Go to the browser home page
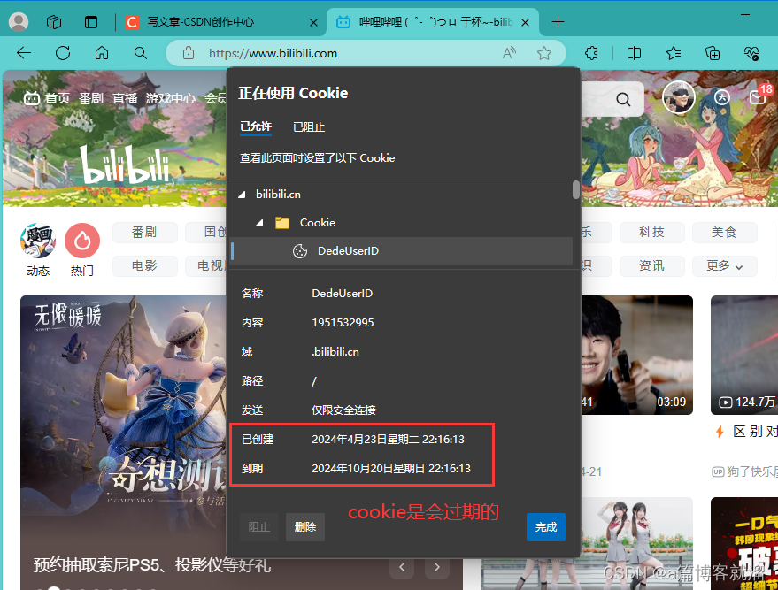Viewport: 778px width, 590px height. [x=102, y=53]
